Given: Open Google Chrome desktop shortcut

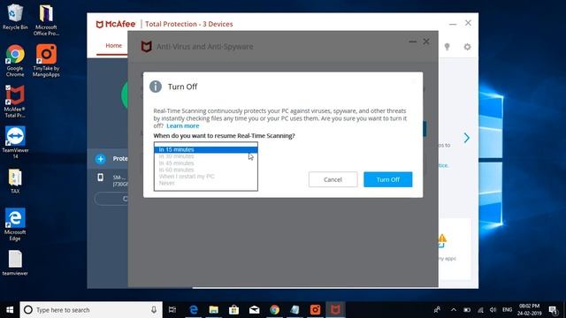Looking at the screenshot, I should (x=15, y=61).
